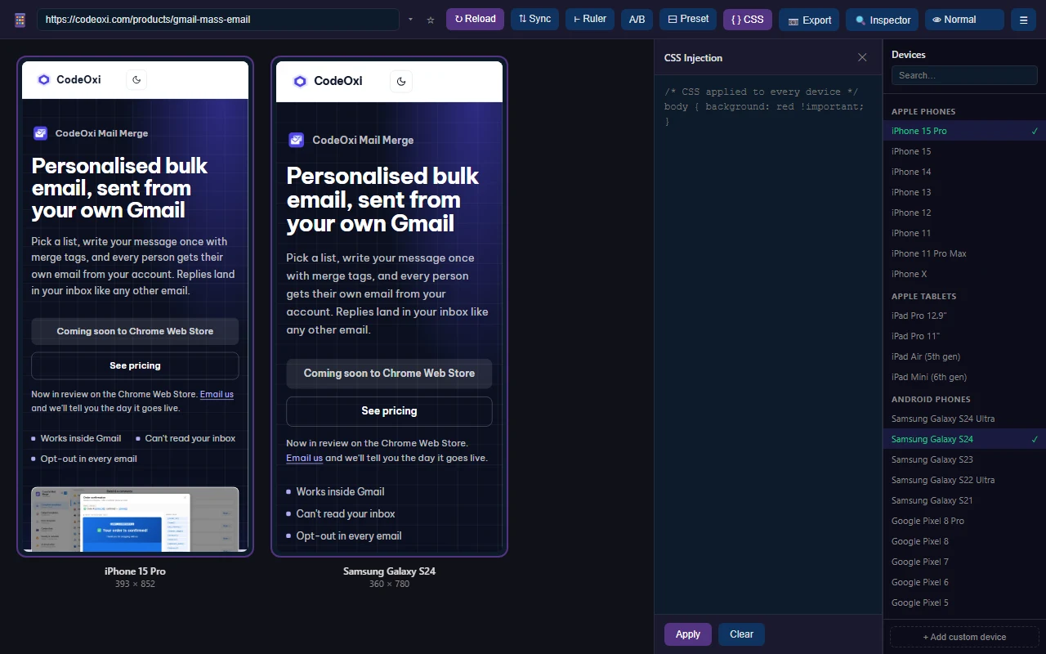Select Google Pixel 8 Pro device
This screenshot has height=654, width=1046.
pyautogui.click(x=964, y=521)
